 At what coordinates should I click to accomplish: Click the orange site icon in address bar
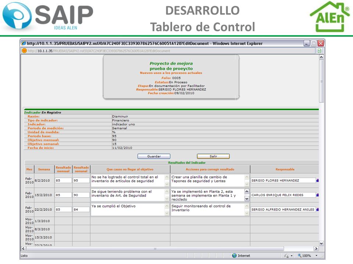[24, 51]
